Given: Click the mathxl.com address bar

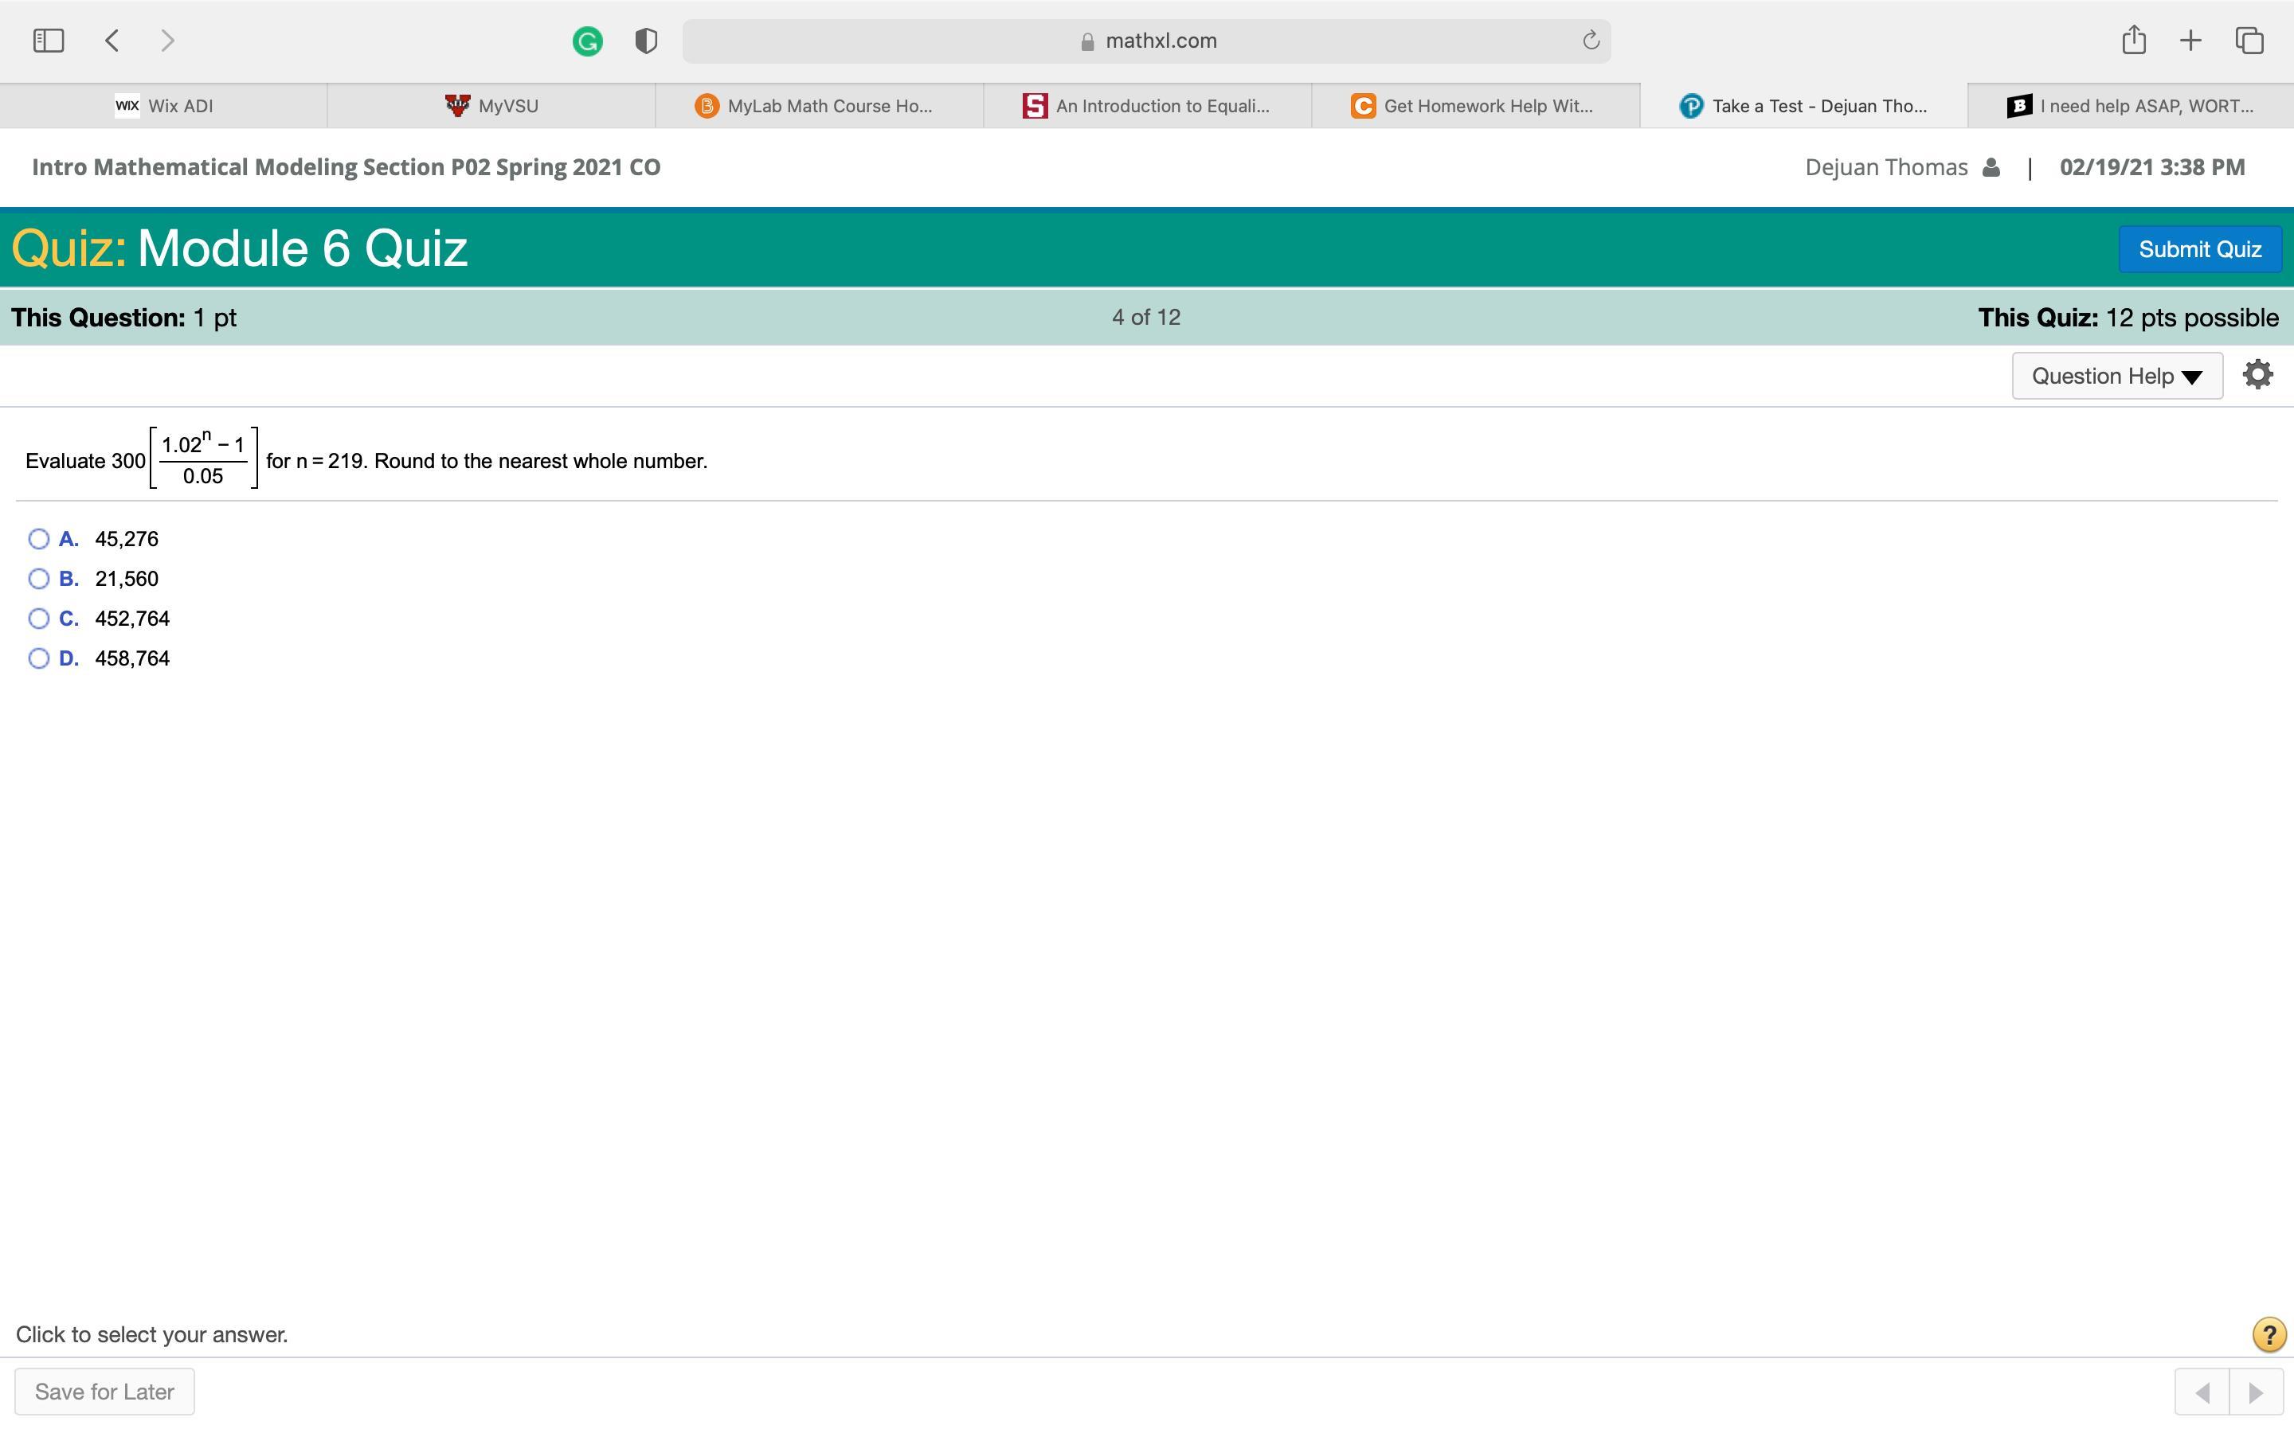Looking at the screenshot, I should [x=1146, y=41].
